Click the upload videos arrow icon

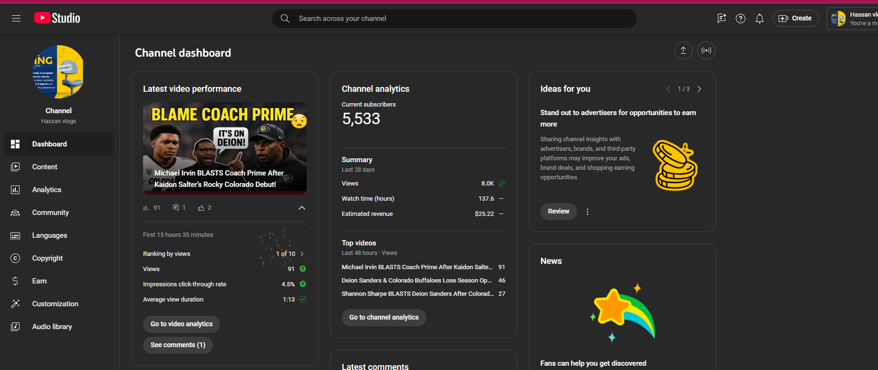coord(684,50)
